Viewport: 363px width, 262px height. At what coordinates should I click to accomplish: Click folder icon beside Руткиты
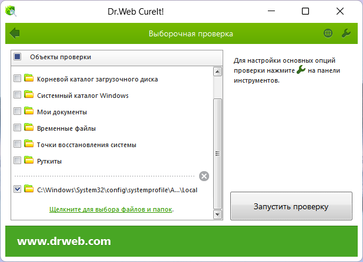pyautogui.click(x=29, y=160)
